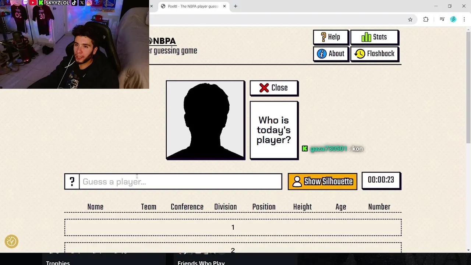
Task: Click the Kick badge beside gaza730501 chat message
Action: [305, 149]
